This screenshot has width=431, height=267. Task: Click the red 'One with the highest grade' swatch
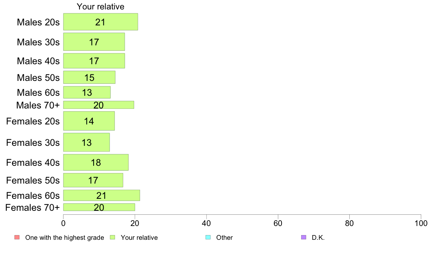pyautogui.click(x=17, y=237)
